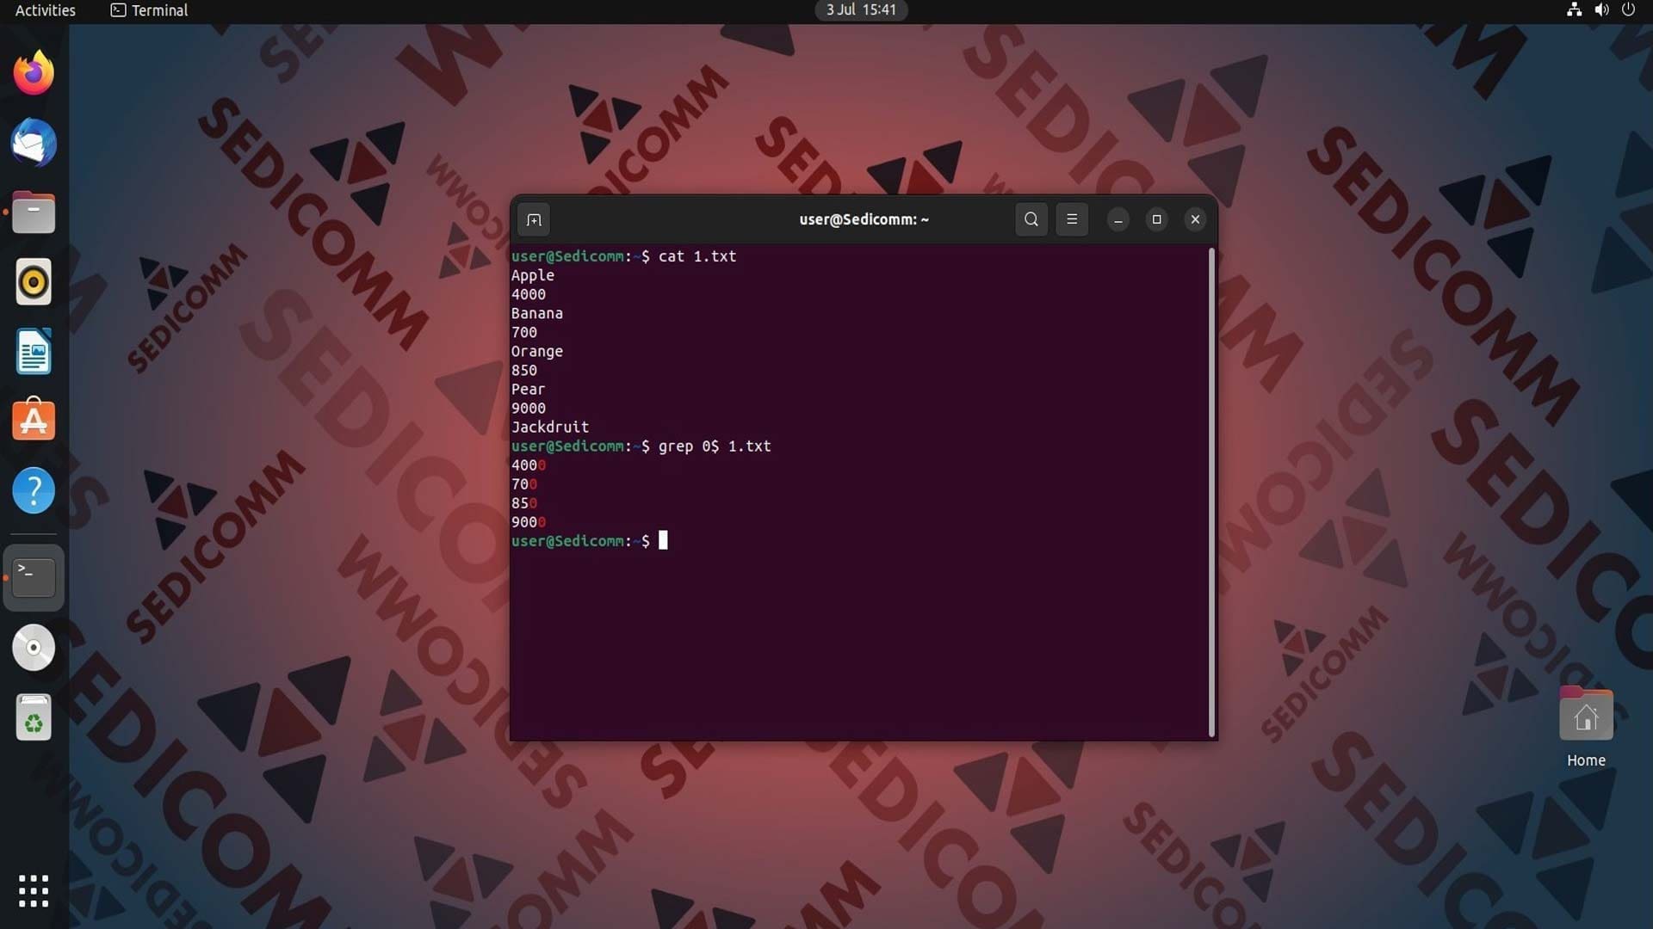Image resolution: width=1653 pixels, height=929 pixels.
Task: Show the applications grid
Action: click(34, 891)
